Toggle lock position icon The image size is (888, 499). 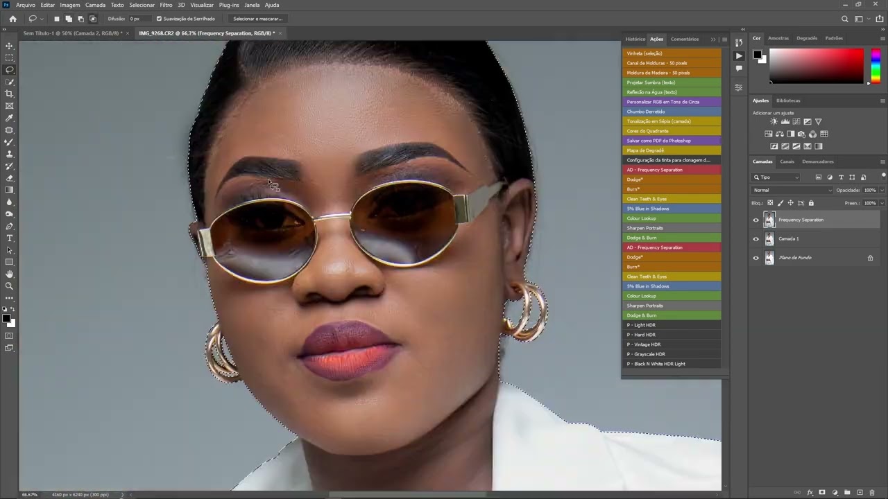790,203
